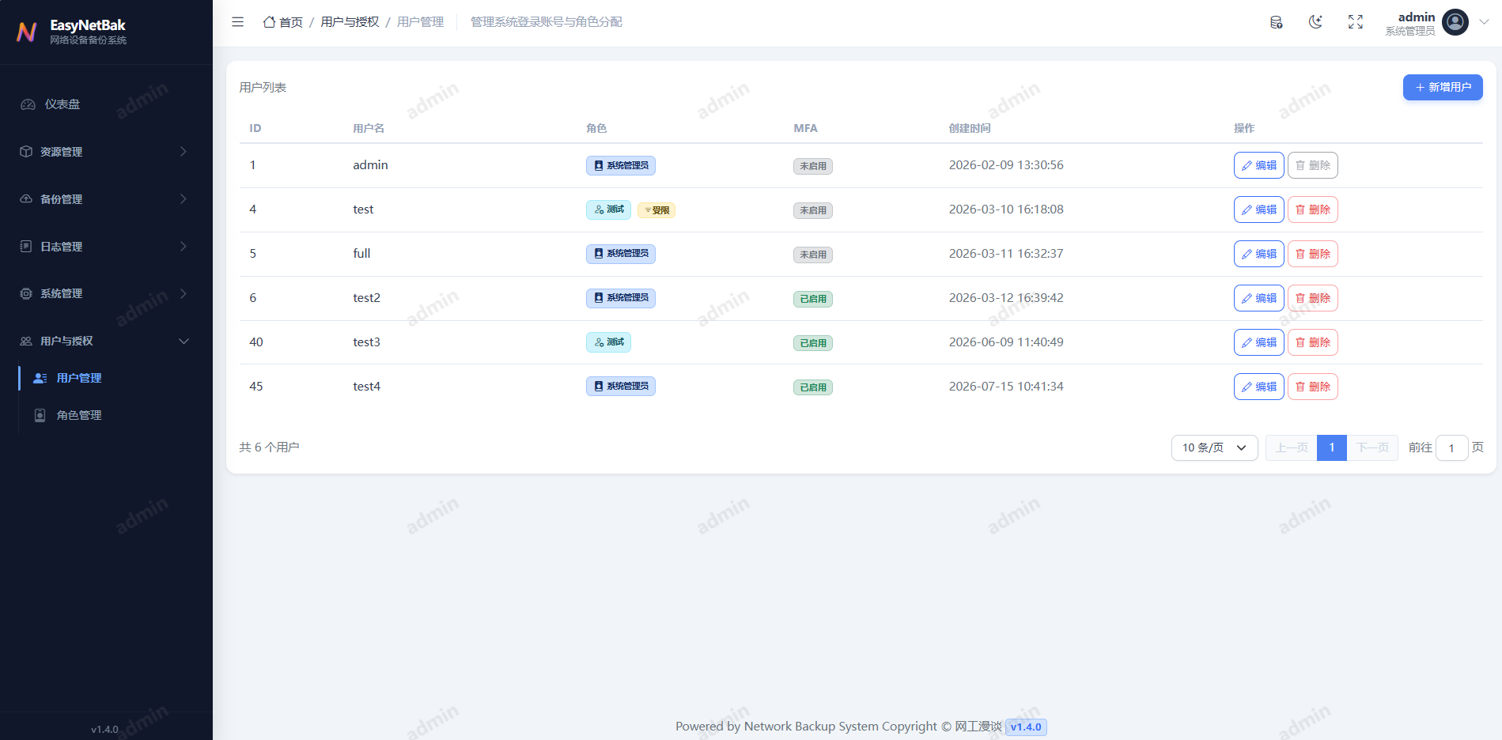Edit the full user
This screenshot has width=1502, height=740.
point(1258,254)
